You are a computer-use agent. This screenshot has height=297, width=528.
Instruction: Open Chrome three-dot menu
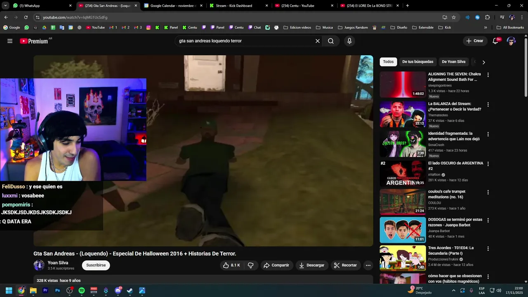[x=522, y=17]
